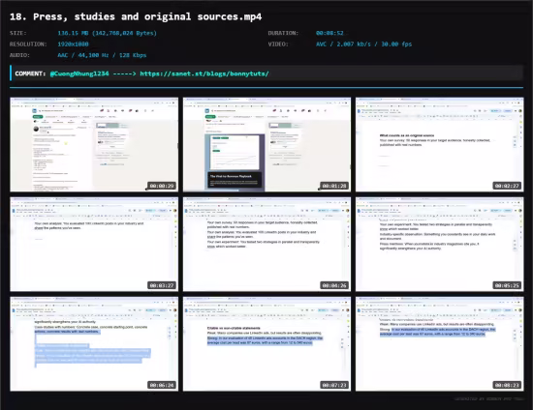This screenshot has height=410, width=533.
Task: Open the thumbnail stamped 00:05:25
Action: tap(440, 245)
